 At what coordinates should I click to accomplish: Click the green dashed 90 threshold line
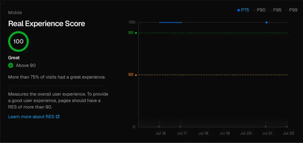click(213, 33)
